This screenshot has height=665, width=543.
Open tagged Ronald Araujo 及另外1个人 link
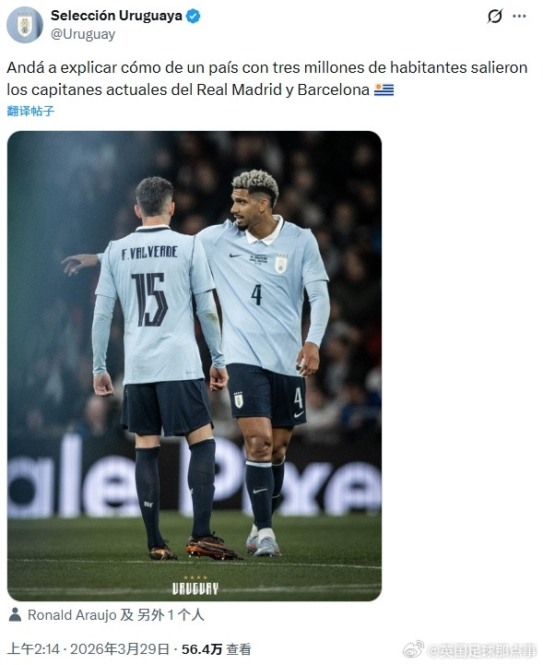116,615
